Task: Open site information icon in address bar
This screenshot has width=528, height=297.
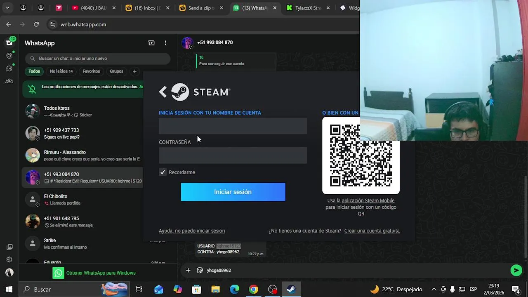Action: (x=53, y=24)
